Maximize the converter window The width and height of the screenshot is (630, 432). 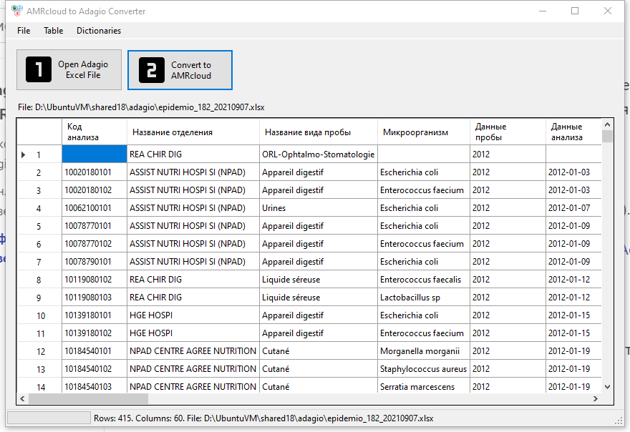point(575,11)
